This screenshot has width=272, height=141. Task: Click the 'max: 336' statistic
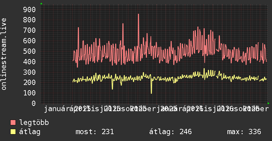click(x=244, y=132)
